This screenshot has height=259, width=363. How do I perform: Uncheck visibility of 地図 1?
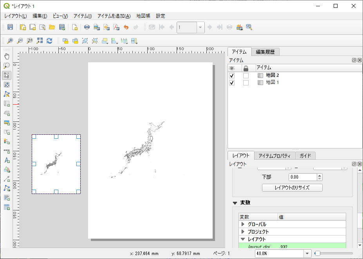click(231, 83)
